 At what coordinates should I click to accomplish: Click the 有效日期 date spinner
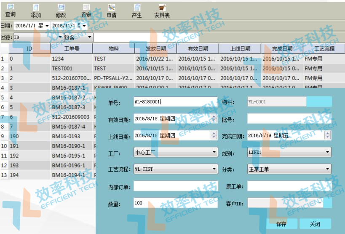tap(214, 118)
